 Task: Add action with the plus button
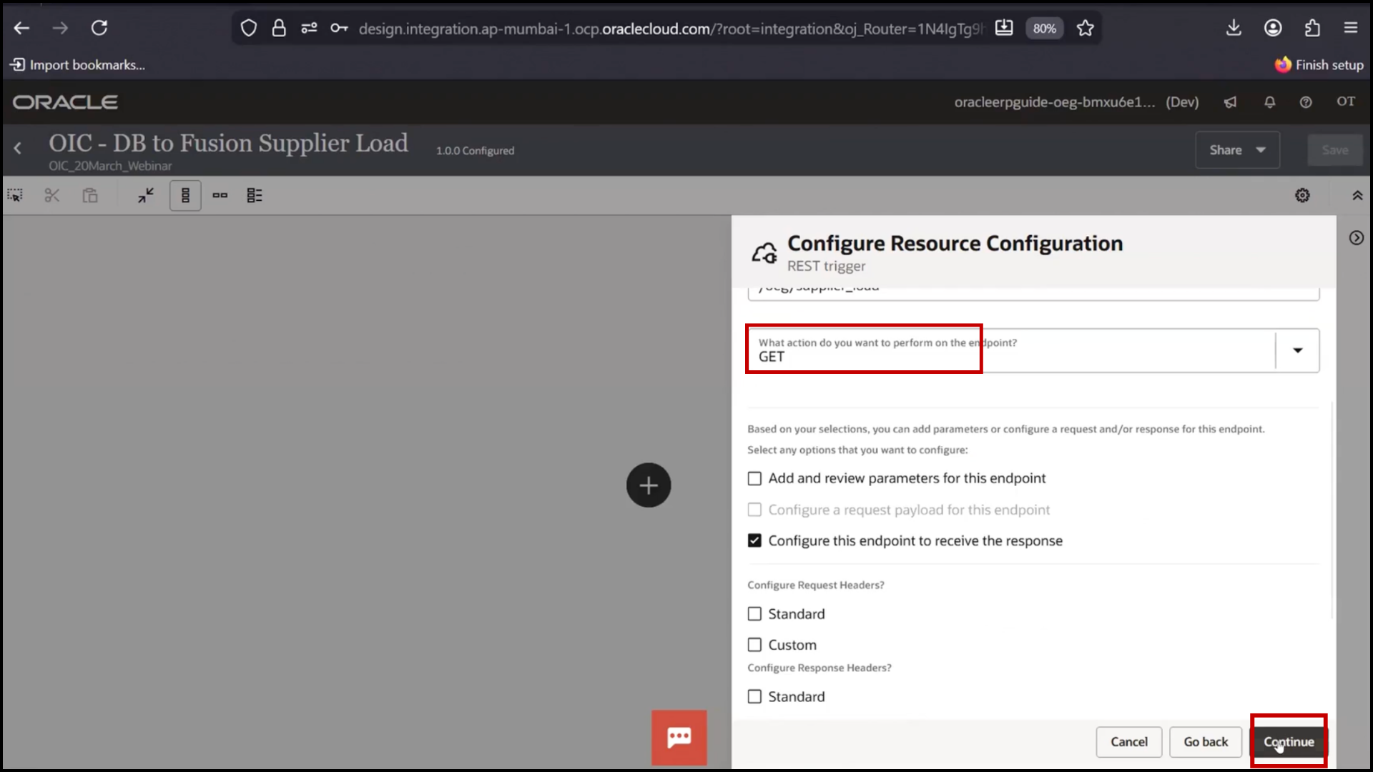pyautogui.click(x=649, y=485)
